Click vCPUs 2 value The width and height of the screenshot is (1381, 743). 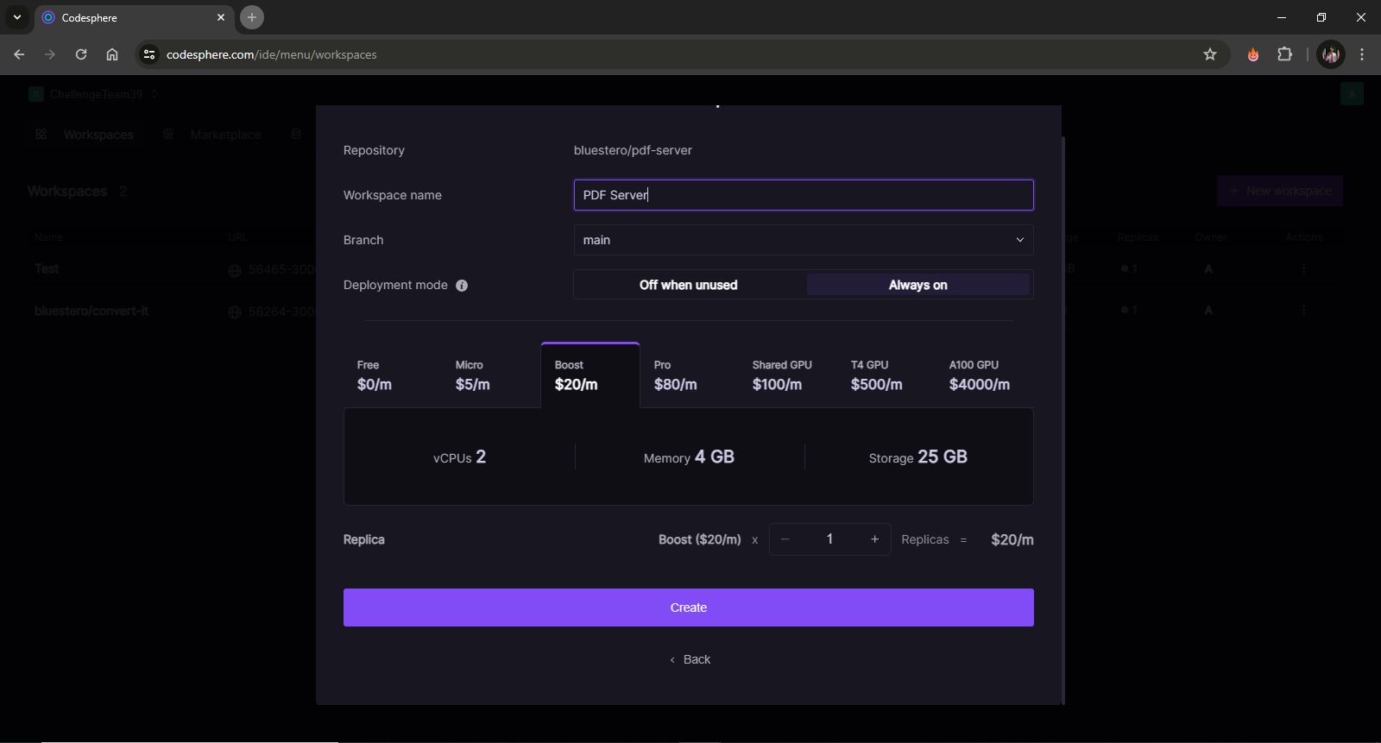459,457
